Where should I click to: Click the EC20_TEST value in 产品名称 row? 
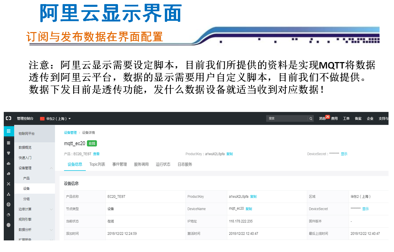tap(116, 197)
